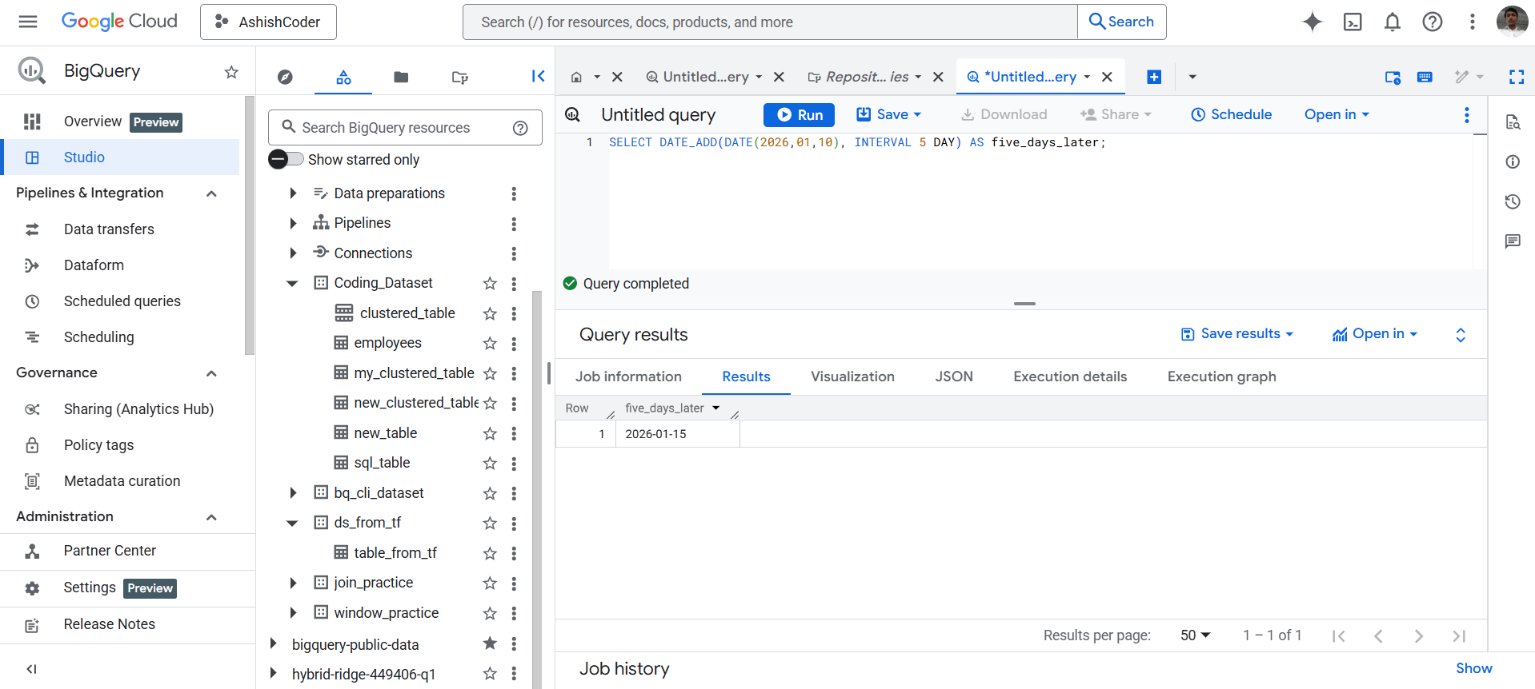Open the help question mark menu
This screenshot has width=1535, height=689.
[x=1433, y=22]
